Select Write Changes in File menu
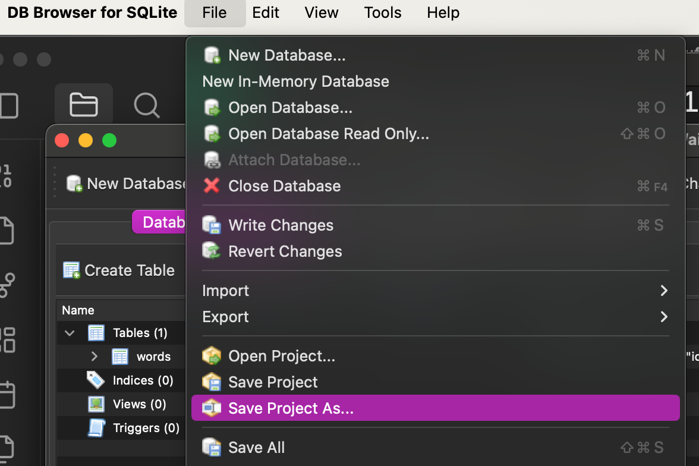Viewport: 699px width, 466px height. tap(436, 225)
